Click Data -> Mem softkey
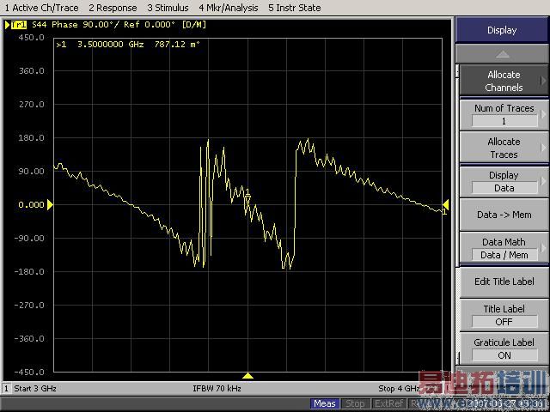 click(x=504, y=215)
